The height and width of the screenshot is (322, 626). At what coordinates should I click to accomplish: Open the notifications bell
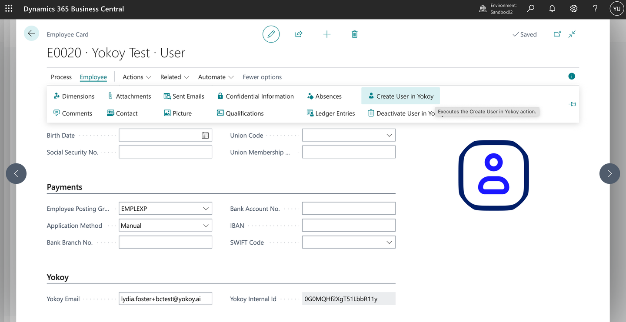coord(552,9)
